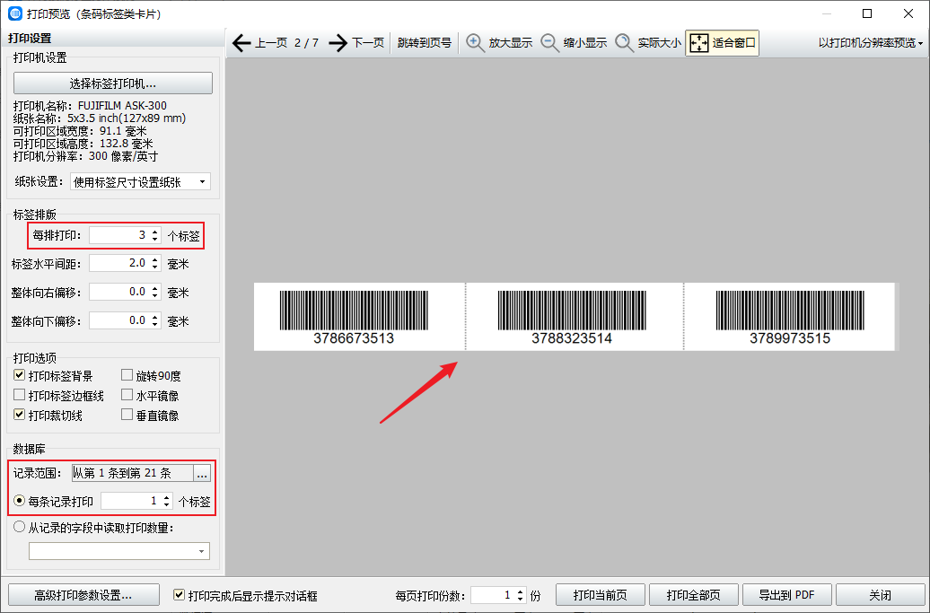The image size is (930, 613).
Task: Increase 整体向右偏移 offset value
Action: click(154, 287)
